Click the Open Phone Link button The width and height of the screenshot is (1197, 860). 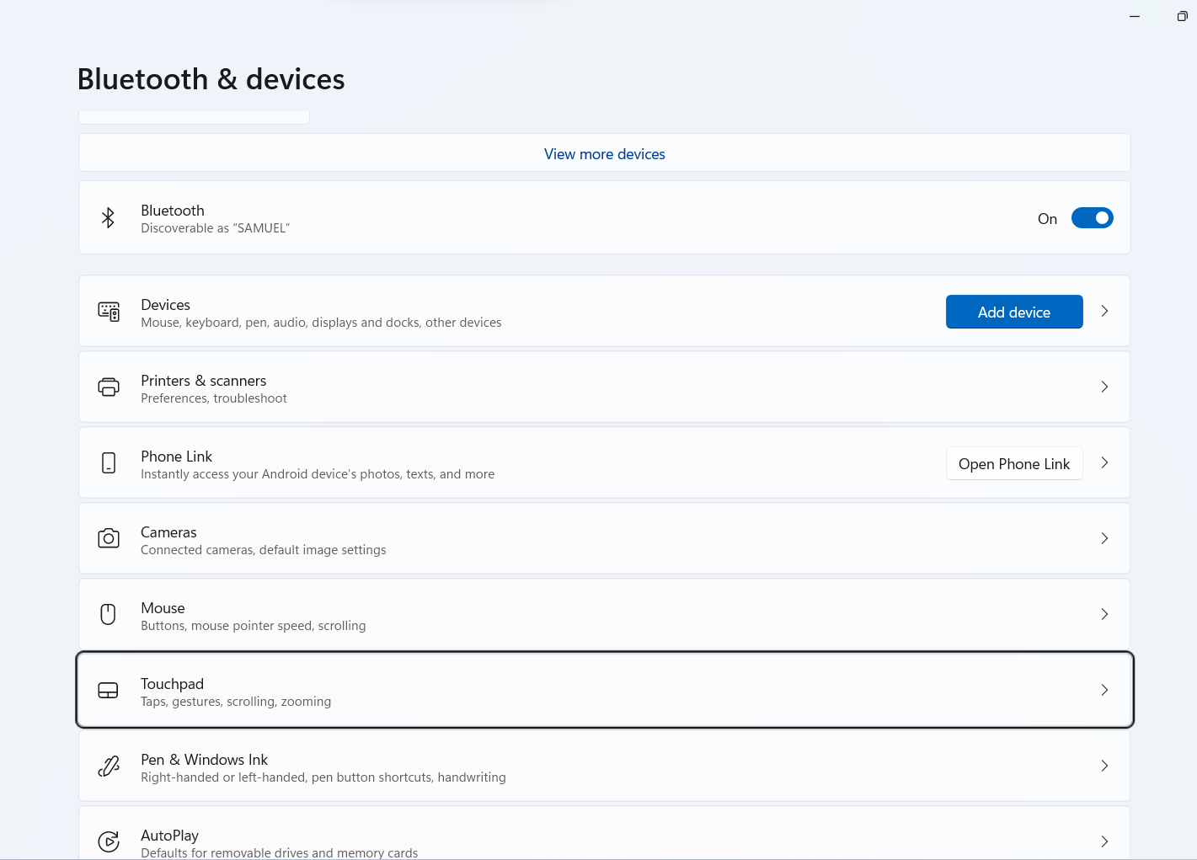tap(1014, 463)
